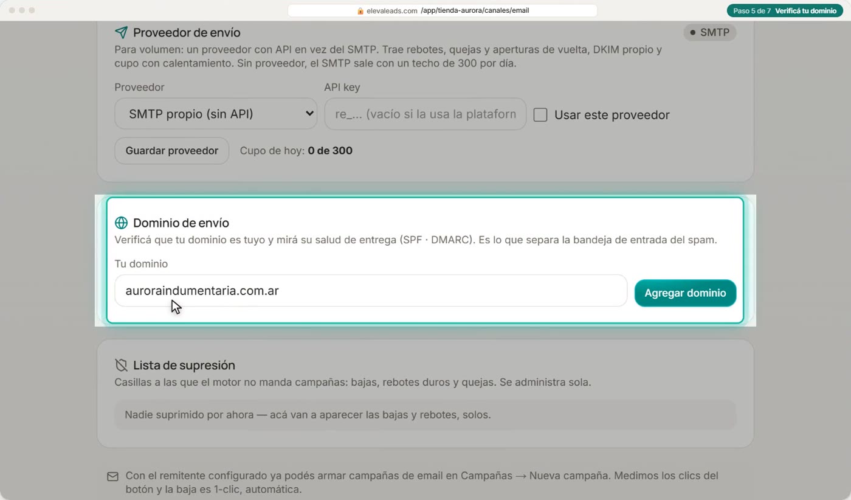Click the Dominio de envío heading
Screen dimensions: 851x500
tap(181, 223)
